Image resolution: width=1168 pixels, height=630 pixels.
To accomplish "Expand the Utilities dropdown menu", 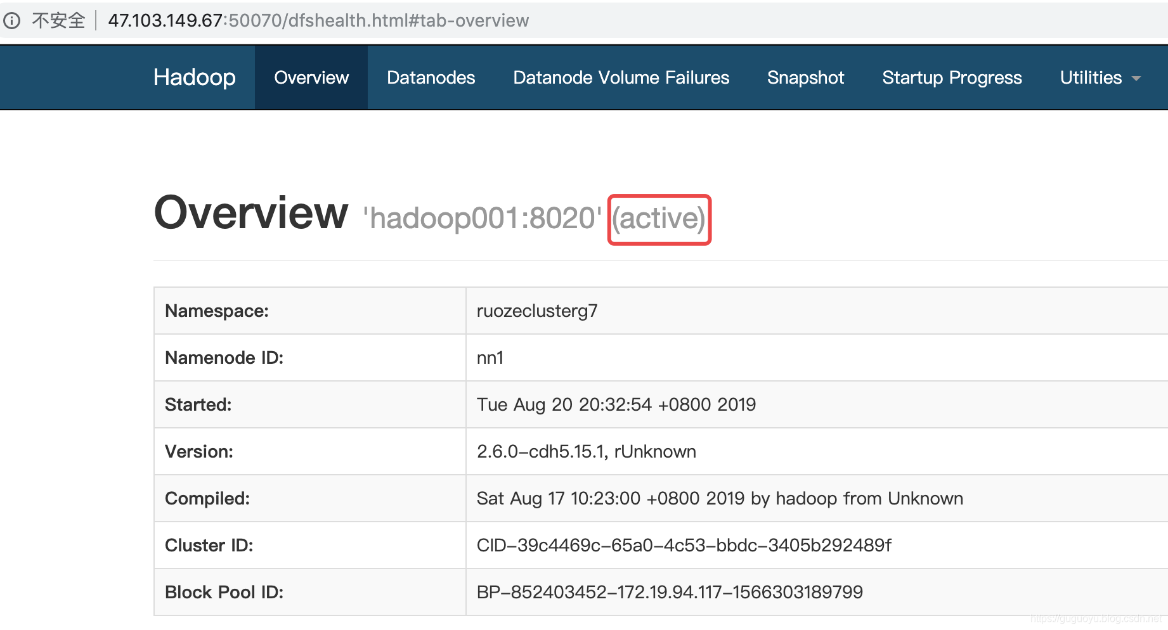I will pyautogui.click(x=1100, y=77).
